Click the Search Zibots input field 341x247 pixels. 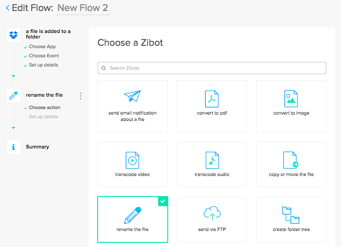(212, 68)
